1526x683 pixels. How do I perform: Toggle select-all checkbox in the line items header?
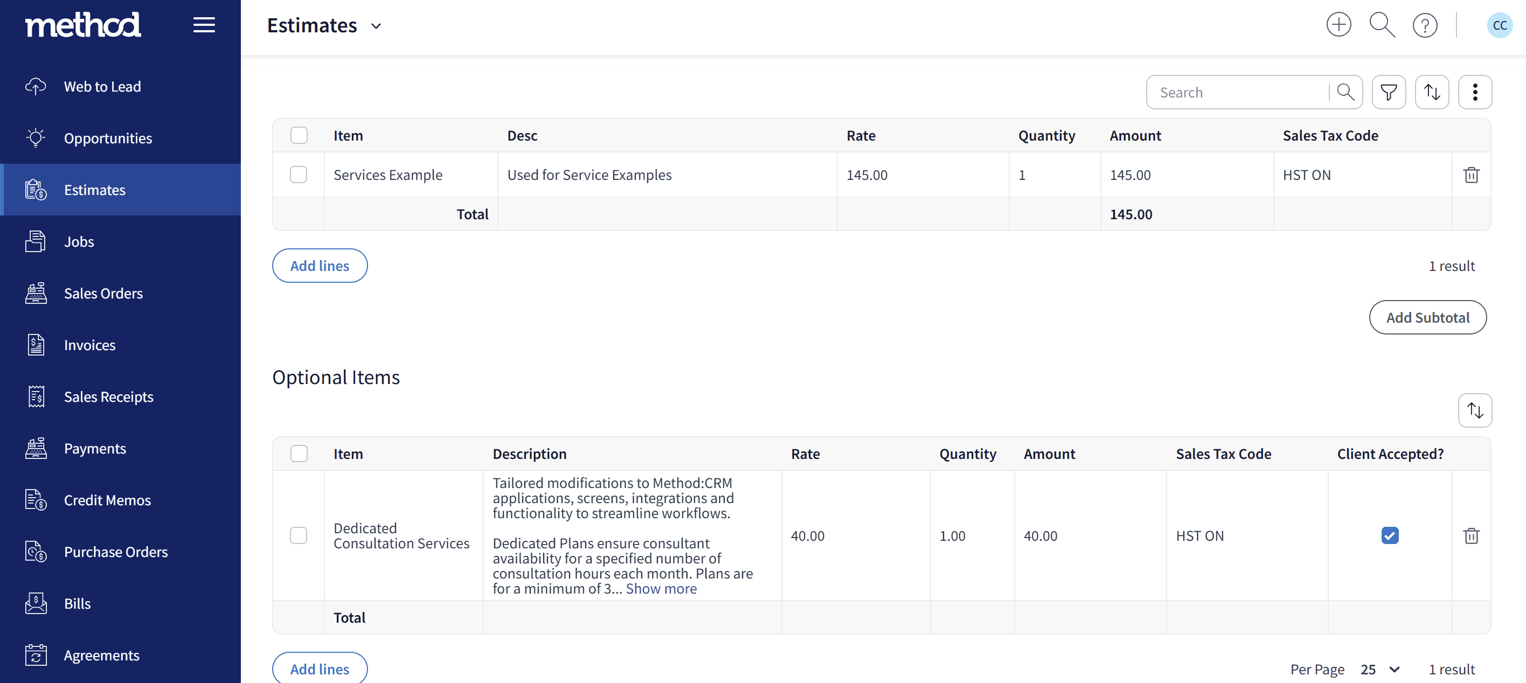299,136
